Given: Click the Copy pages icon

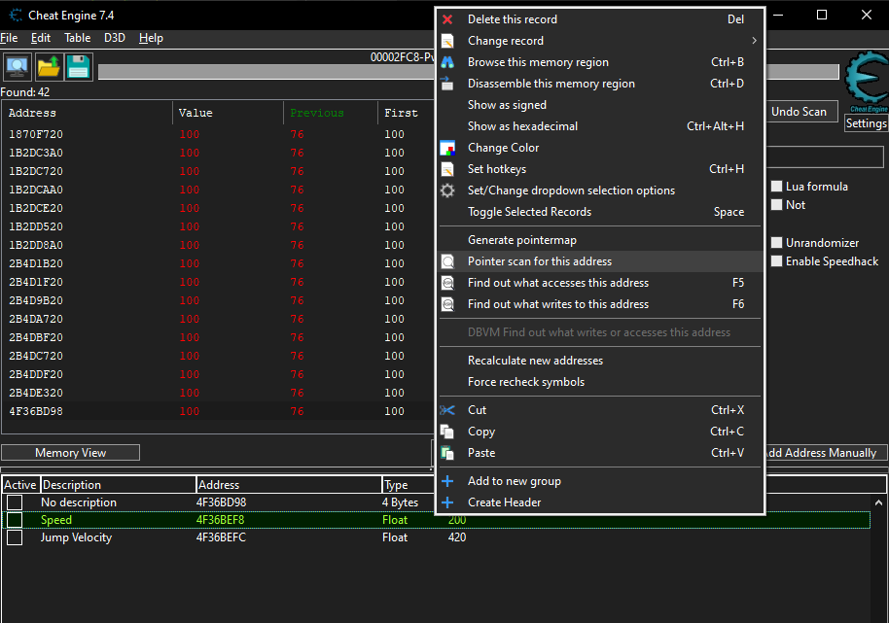Looking at the screenshot, I should point(447,432).
